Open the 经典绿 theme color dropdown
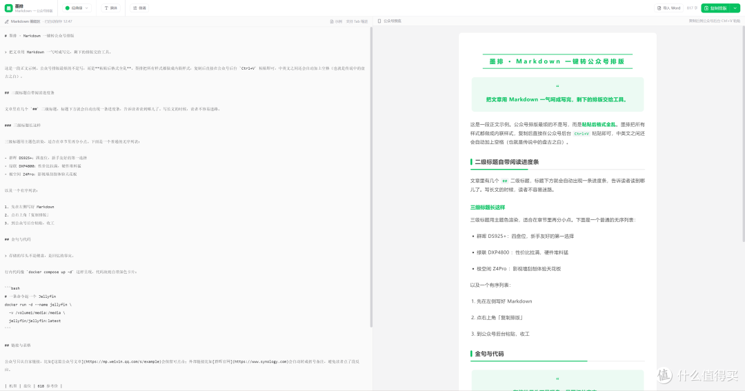 click(77, 8)
